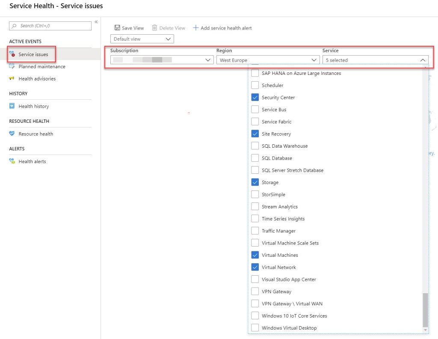The image size is (438, 339).
Task: Click Add service health alert
Action: pyautogui.click(x=222, y=28)
